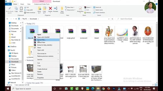Choose Open with WinRAR
The width and height of the screenshot is (163, 91).
pyautogui.click(x=47, y=37)
